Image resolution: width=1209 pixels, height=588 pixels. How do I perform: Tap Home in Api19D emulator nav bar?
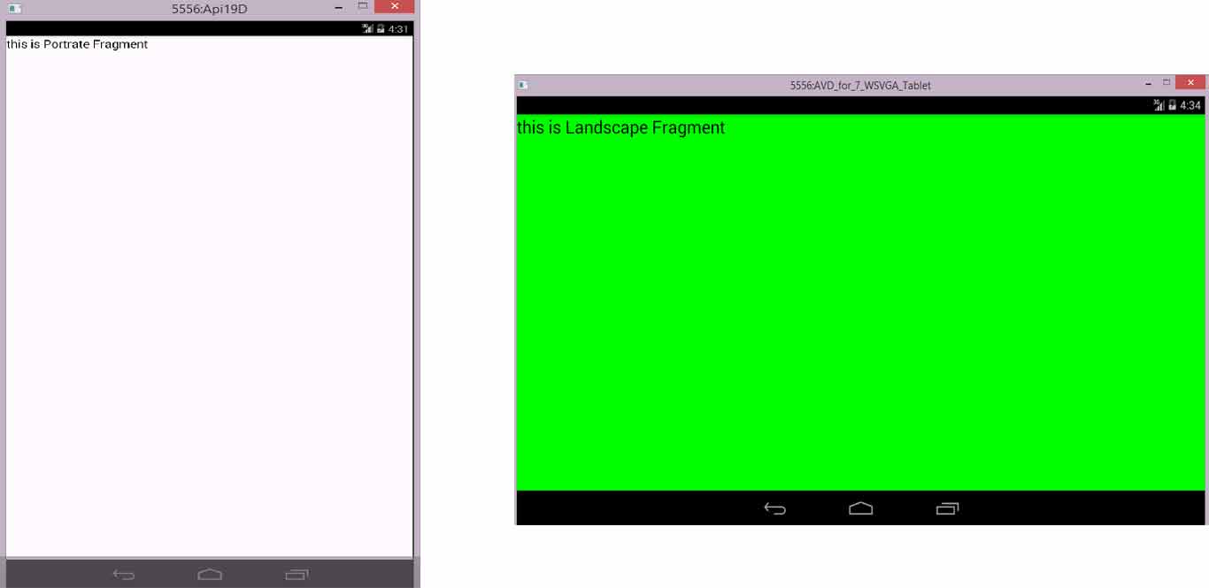tap(210, 575)
